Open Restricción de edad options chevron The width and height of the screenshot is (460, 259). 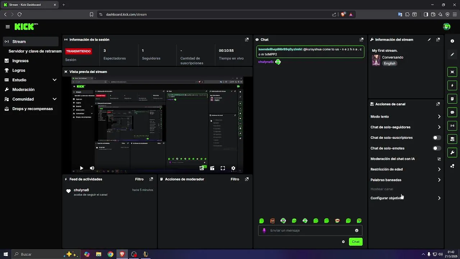pos(439,169)
